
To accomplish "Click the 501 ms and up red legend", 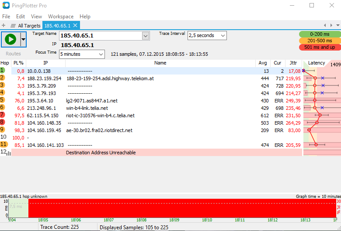I will 320,47.
